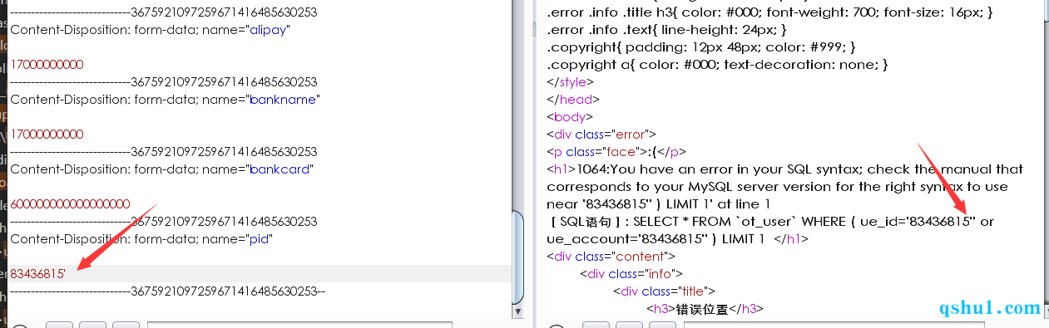Click the <p class="face"> line
The height and width of the screenshot is (328, 1049).
616,152
